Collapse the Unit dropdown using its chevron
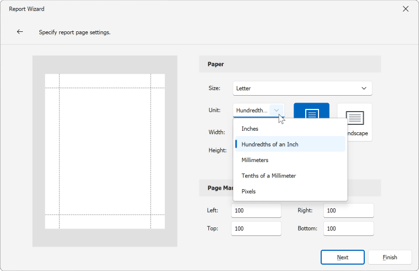 pos(276,110)
